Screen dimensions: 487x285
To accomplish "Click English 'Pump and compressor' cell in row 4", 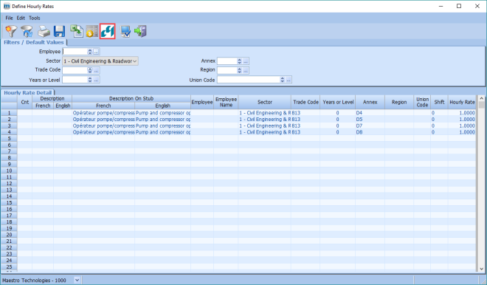I will click(x=163, y=132).
